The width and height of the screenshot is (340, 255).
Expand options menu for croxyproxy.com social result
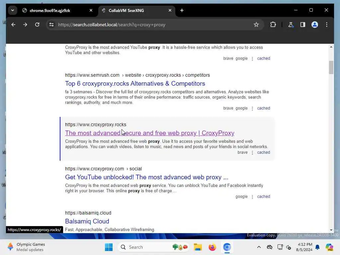(x=252, y=197)
